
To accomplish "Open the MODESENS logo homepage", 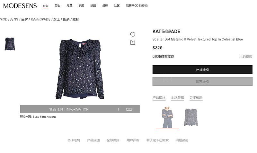I will (20, 6).
